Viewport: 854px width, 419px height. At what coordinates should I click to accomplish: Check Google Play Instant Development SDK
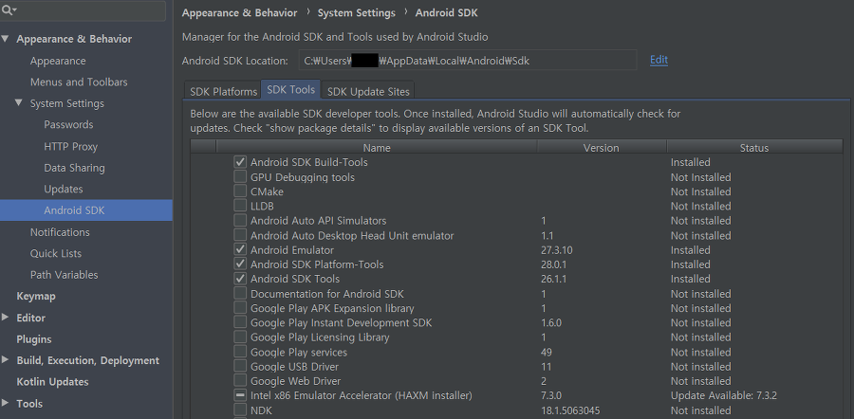tap(240, 322)
